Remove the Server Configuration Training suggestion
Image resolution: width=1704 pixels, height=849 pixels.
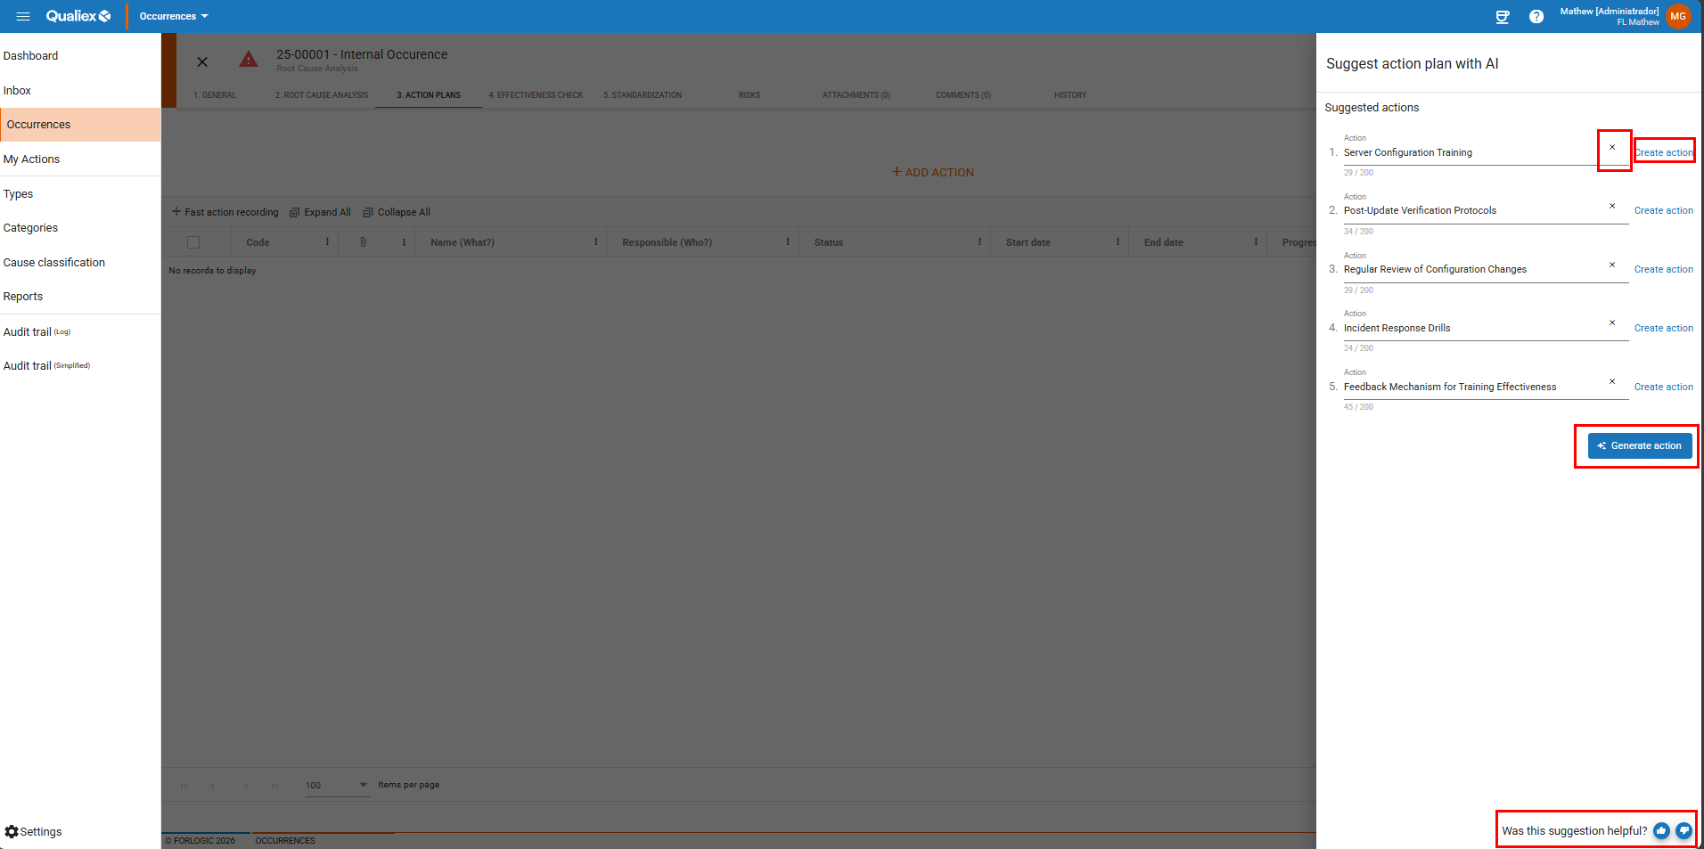[1612, 148]
